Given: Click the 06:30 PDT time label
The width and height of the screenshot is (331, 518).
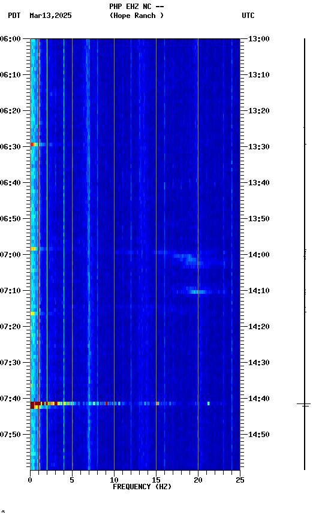Looking at the screenshot, I should coord(10,147).
